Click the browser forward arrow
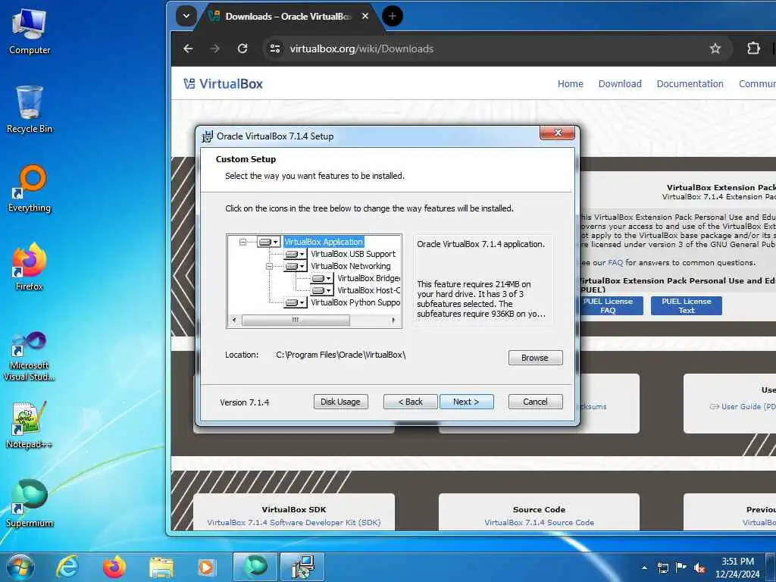Screen dimensions: 776x582 [214, 48]
